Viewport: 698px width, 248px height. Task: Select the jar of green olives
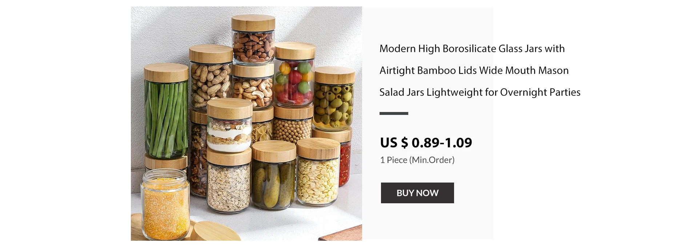tap(334, 99)
